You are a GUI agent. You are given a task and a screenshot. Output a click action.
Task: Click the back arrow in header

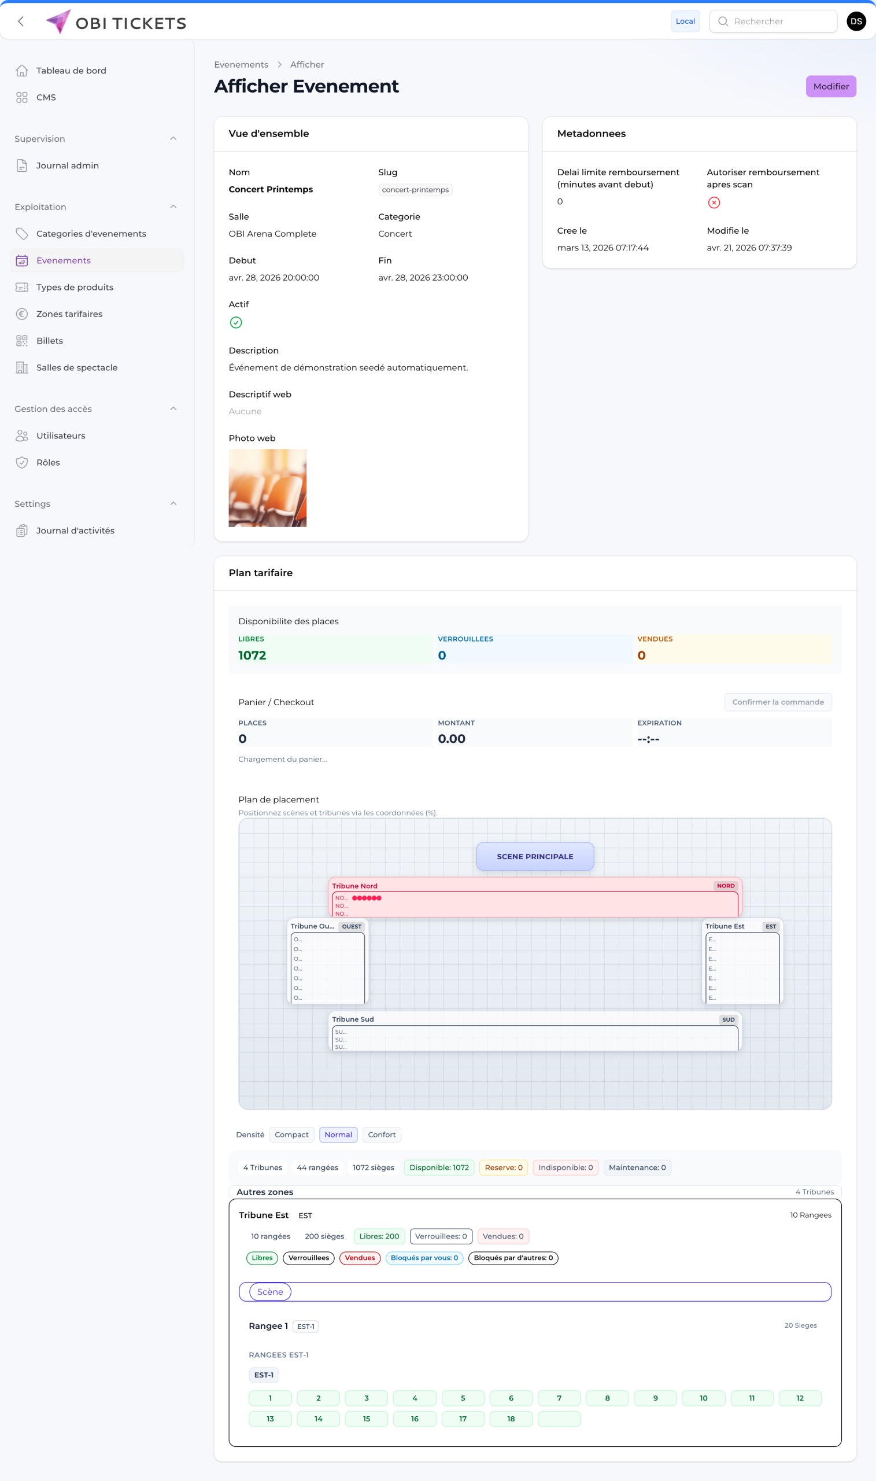click(x=21, y=22)
